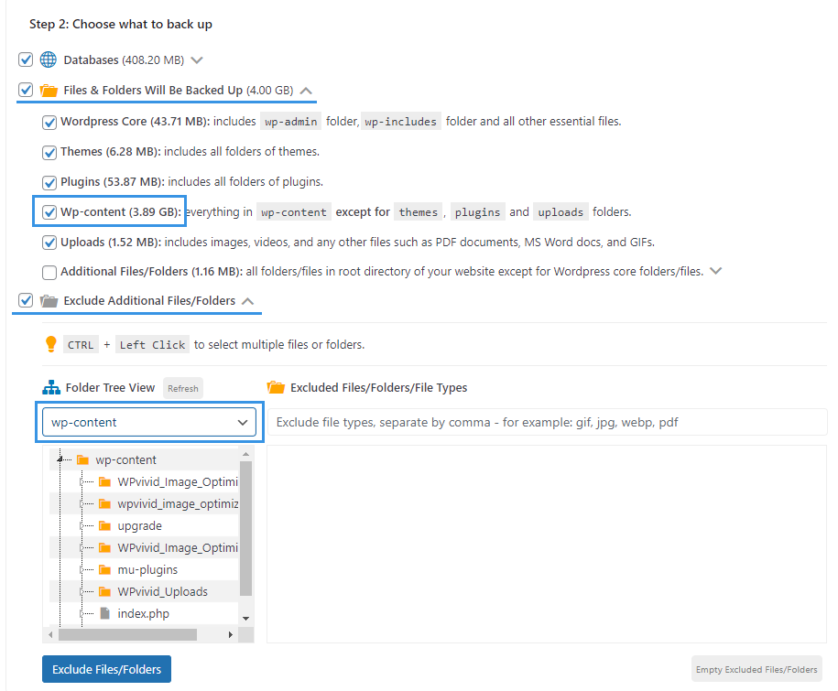The height and width of the screenshot is (691, 838).
Task: Expand the upgrade folder tree node
Action: pyautogui.click(x=82, y=526)
